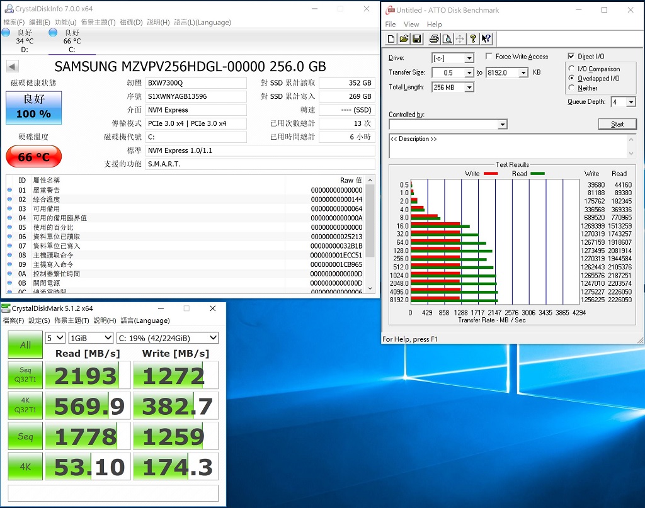This screenshot has width=645, height=508.
Task: Click the CrystalDiskMark title bar app icon
Action: [6, 308]
